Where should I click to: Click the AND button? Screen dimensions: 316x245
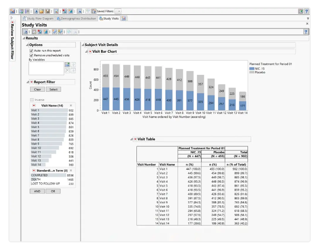(x=37, y=191)
